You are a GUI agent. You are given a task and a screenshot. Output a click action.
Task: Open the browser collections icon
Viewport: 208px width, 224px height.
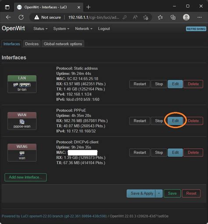[x=173, y=17]
